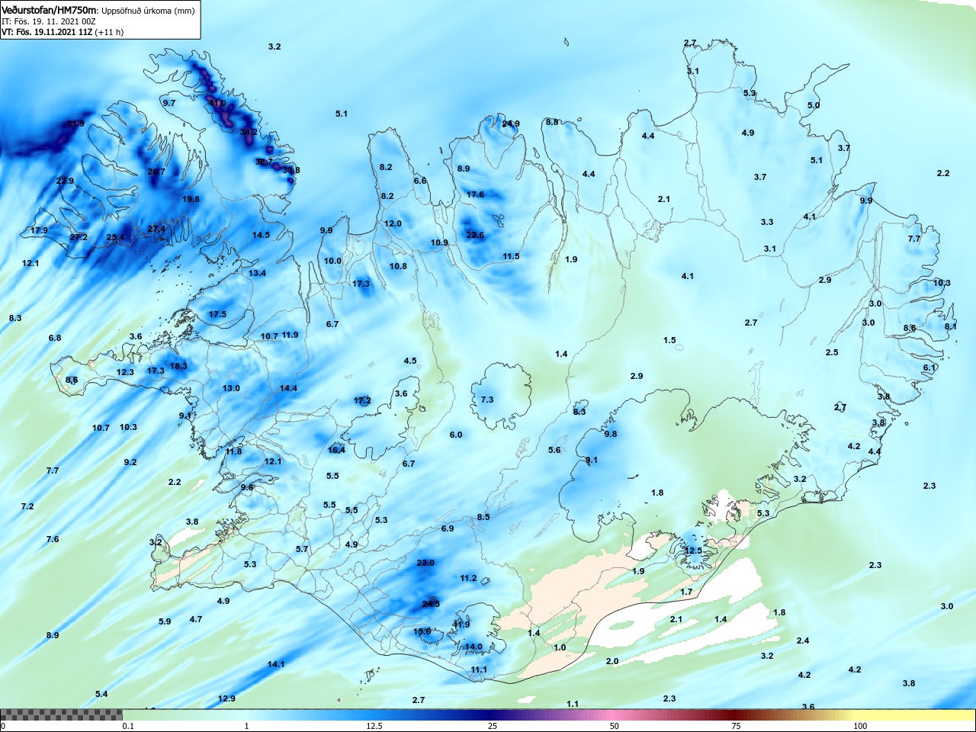Select the 9.7 precipitation value
The height and width of the screenshot is (732, 976).
tap(169, 103)
